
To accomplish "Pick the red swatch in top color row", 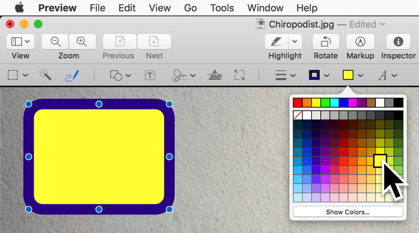I will pyautogui.click(x=297, y=103).
